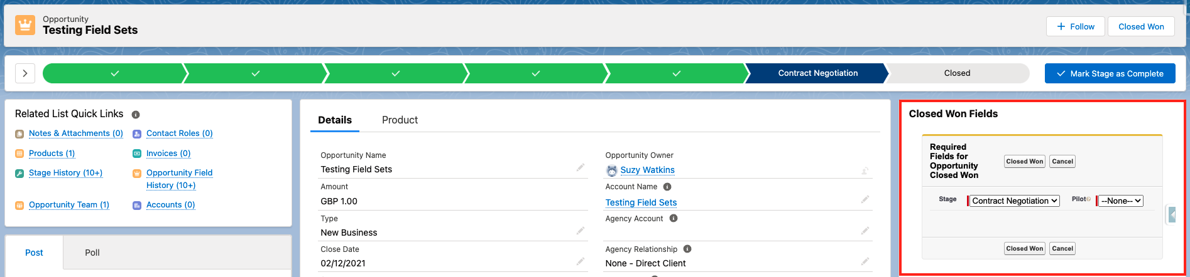Open Opportunity Field History (10+) link
The height and width of the screenshot is (277, 1190).
[179, 179]
